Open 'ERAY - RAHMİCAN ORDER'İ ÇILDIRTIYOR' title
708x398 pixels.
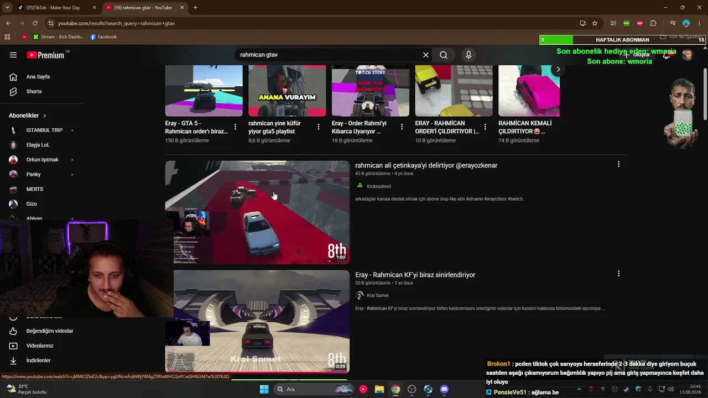(x=447, y=127)
